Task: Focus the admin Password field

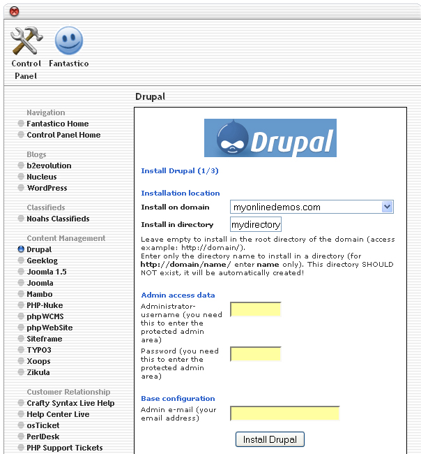Action: (256, 354)
